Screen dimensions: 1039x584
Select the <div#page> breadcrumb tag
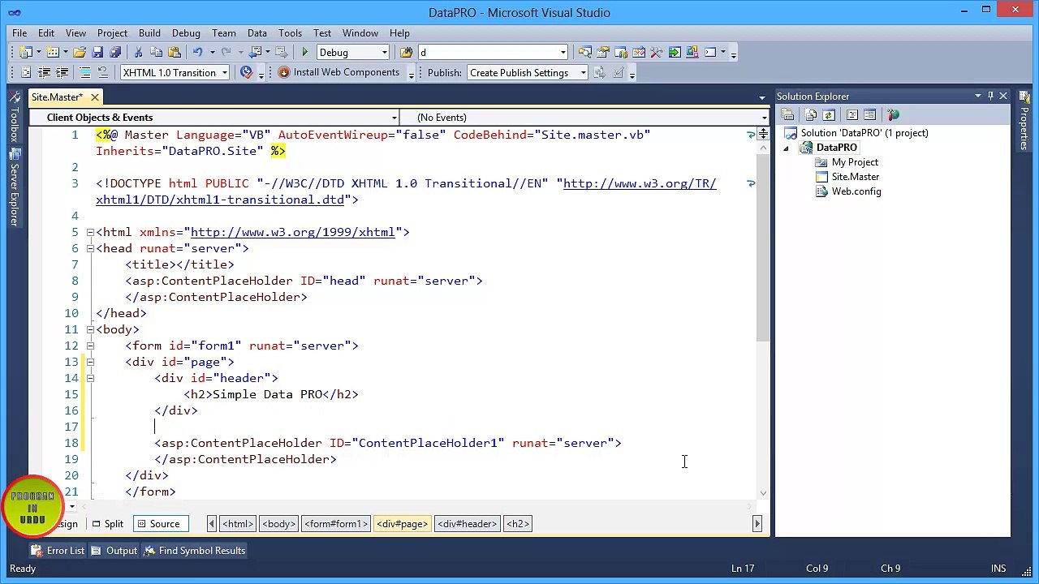click(402, 524)
